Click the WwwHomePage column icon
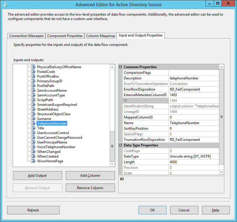The image size is (237, 222). [x=33, y=161]
